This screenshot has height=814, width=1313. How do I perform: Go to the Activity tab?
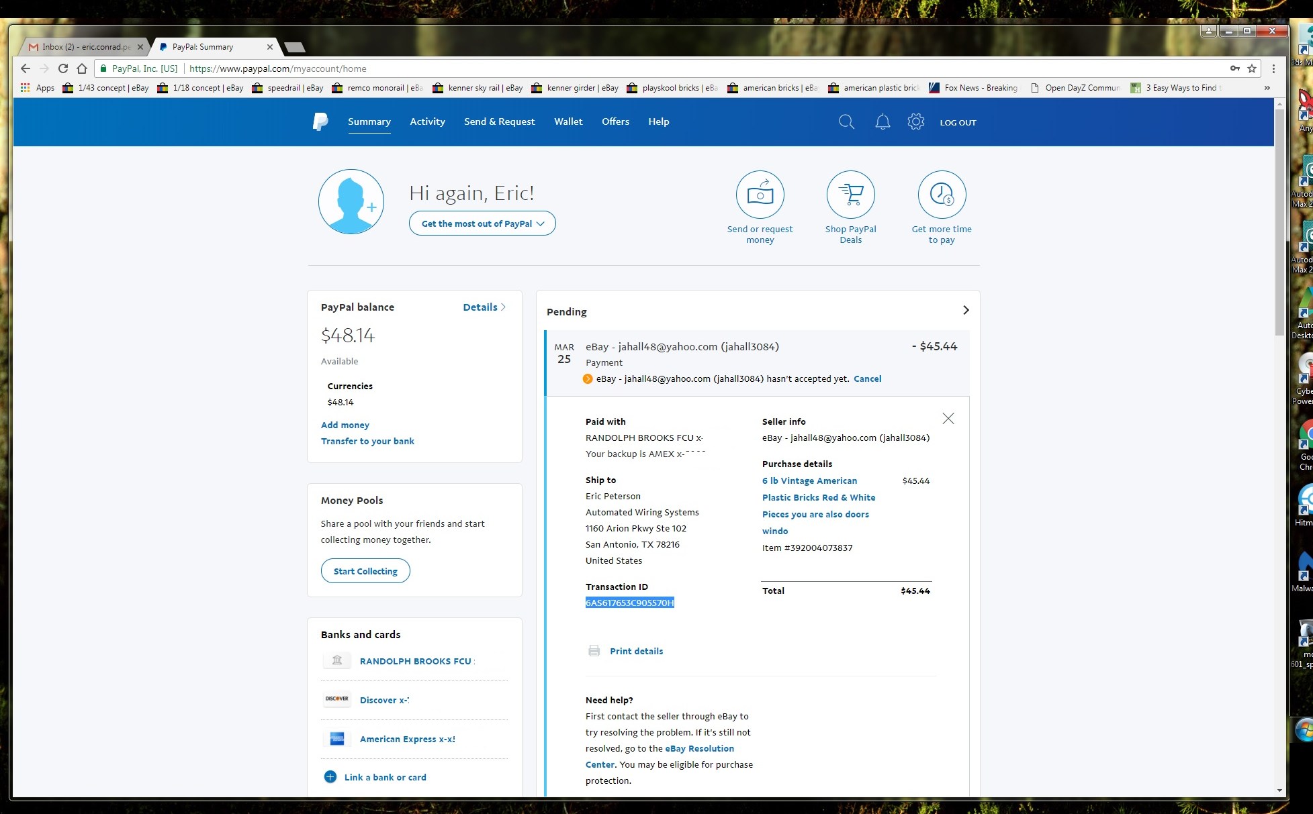click(x=427, y=121)
